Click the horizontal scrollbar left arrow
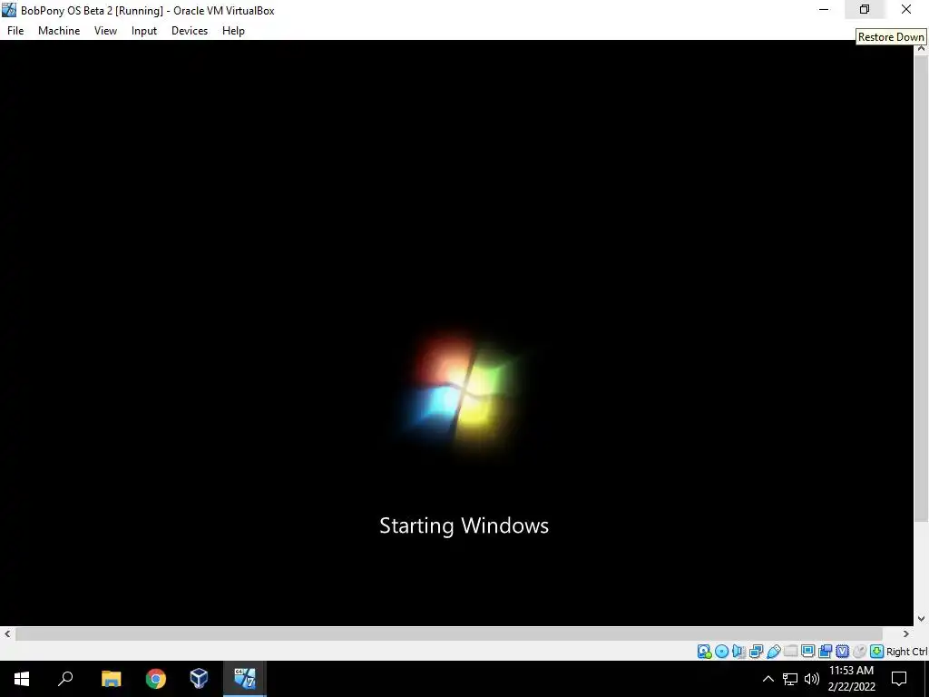Screen dimensions: 929x697 pos(7,633)
